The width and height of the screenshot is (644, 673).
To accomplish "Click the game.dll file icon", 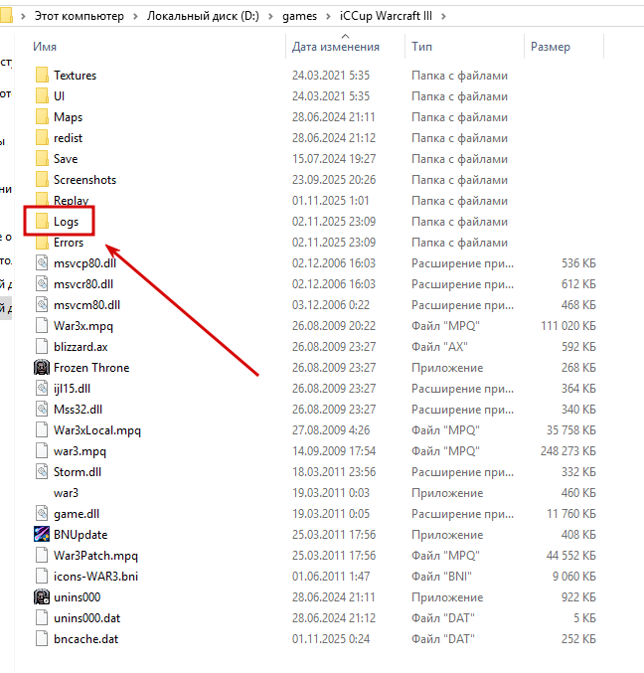I will (42, 514).
